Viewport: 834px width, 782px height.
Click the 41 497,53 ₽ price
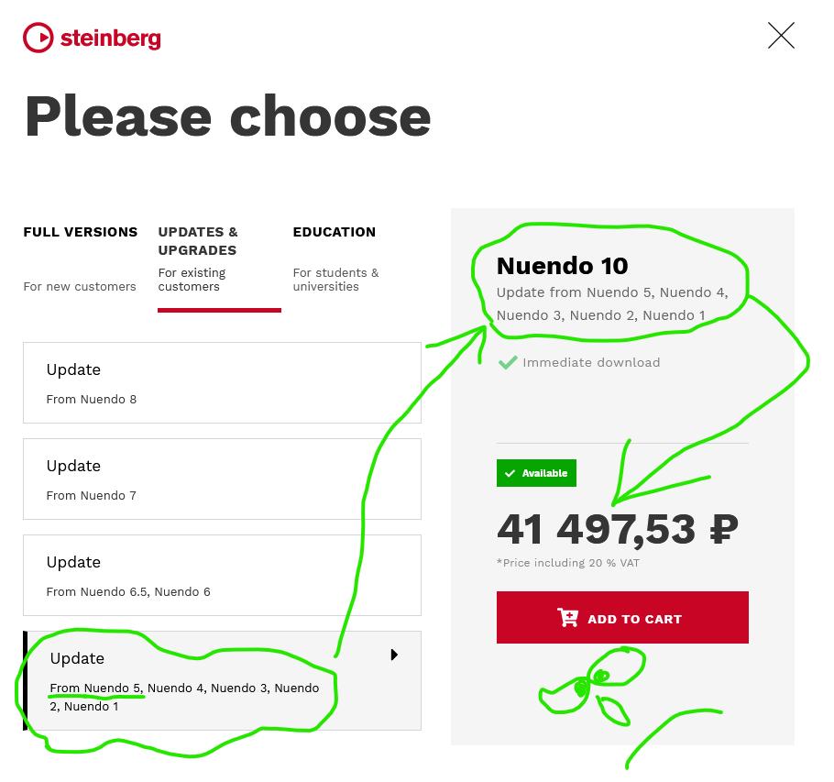tap(617, 528)
